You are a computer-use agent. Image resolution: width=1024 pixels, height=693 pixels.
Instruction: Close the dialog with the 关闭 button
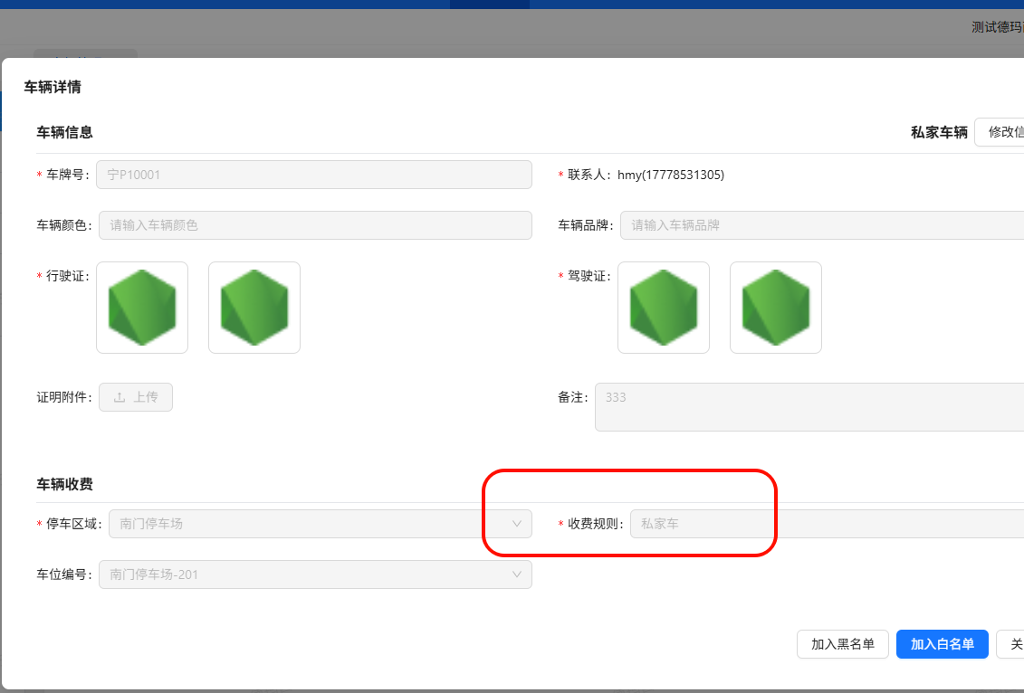(x=1013, y=644)
